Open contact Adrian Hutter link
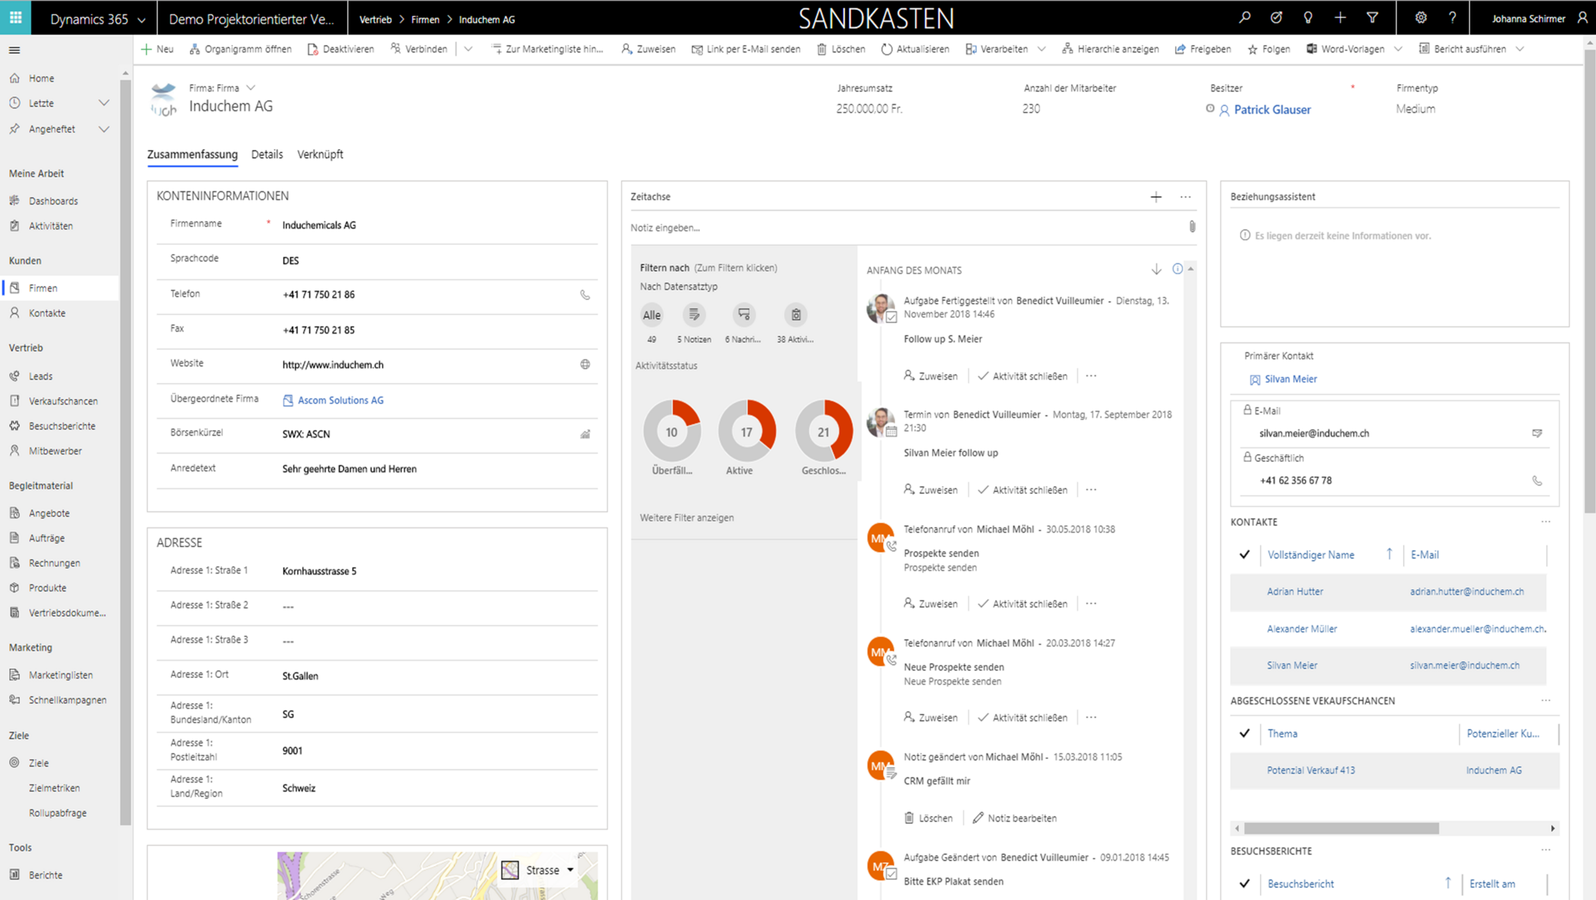1596x900 pixels. (1294, 591)
